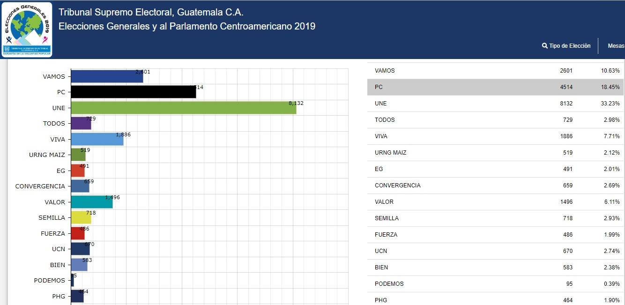Click the Tribunal Supremo Electoral header title
Screen dimensions: 625x305
(x=151, y=12)
